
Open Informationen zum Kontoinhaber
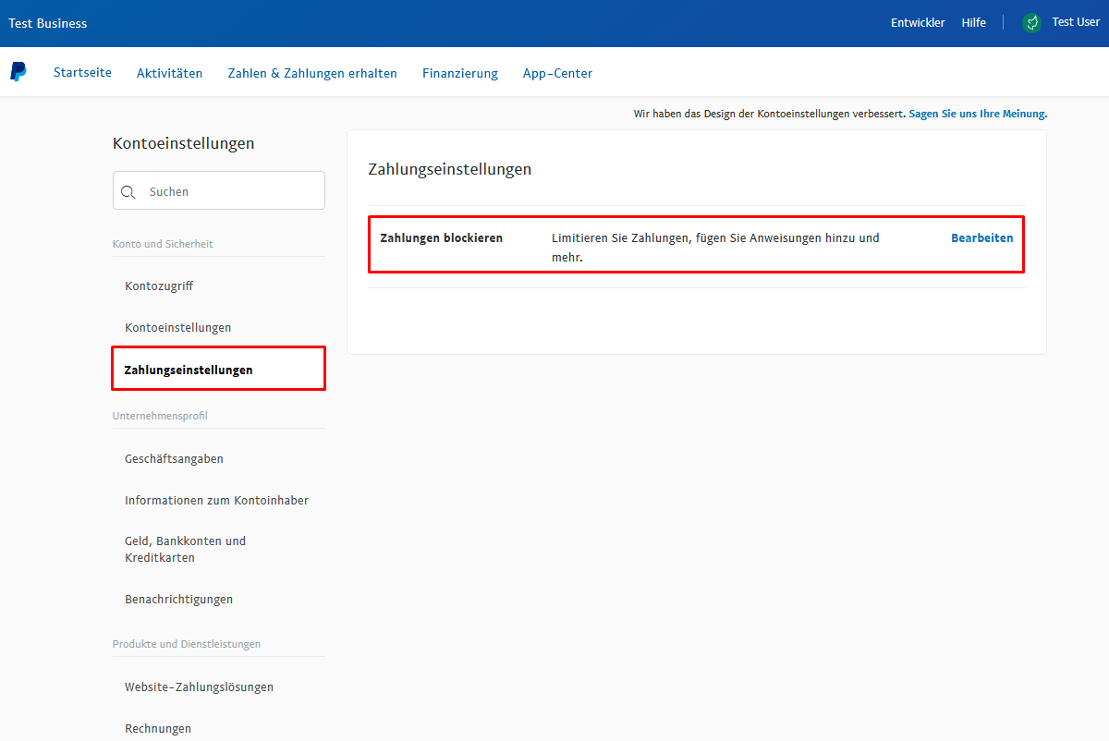[217, 501]
